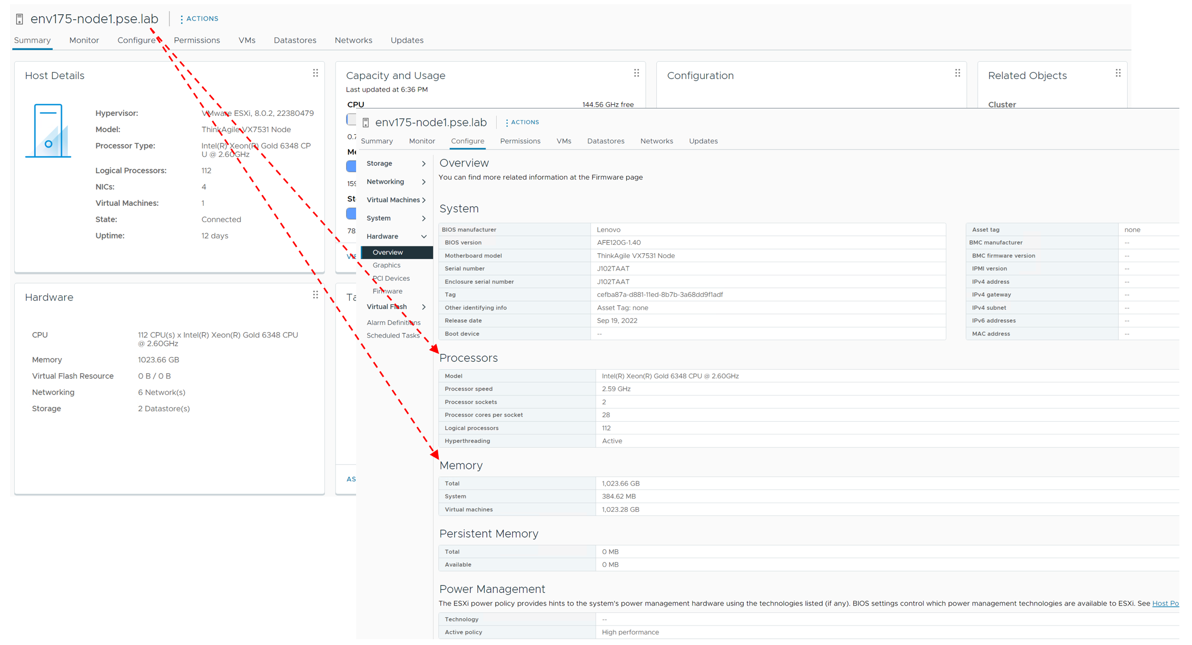Click the host server icon in Host Details
1192x645 pixels.
48,131
